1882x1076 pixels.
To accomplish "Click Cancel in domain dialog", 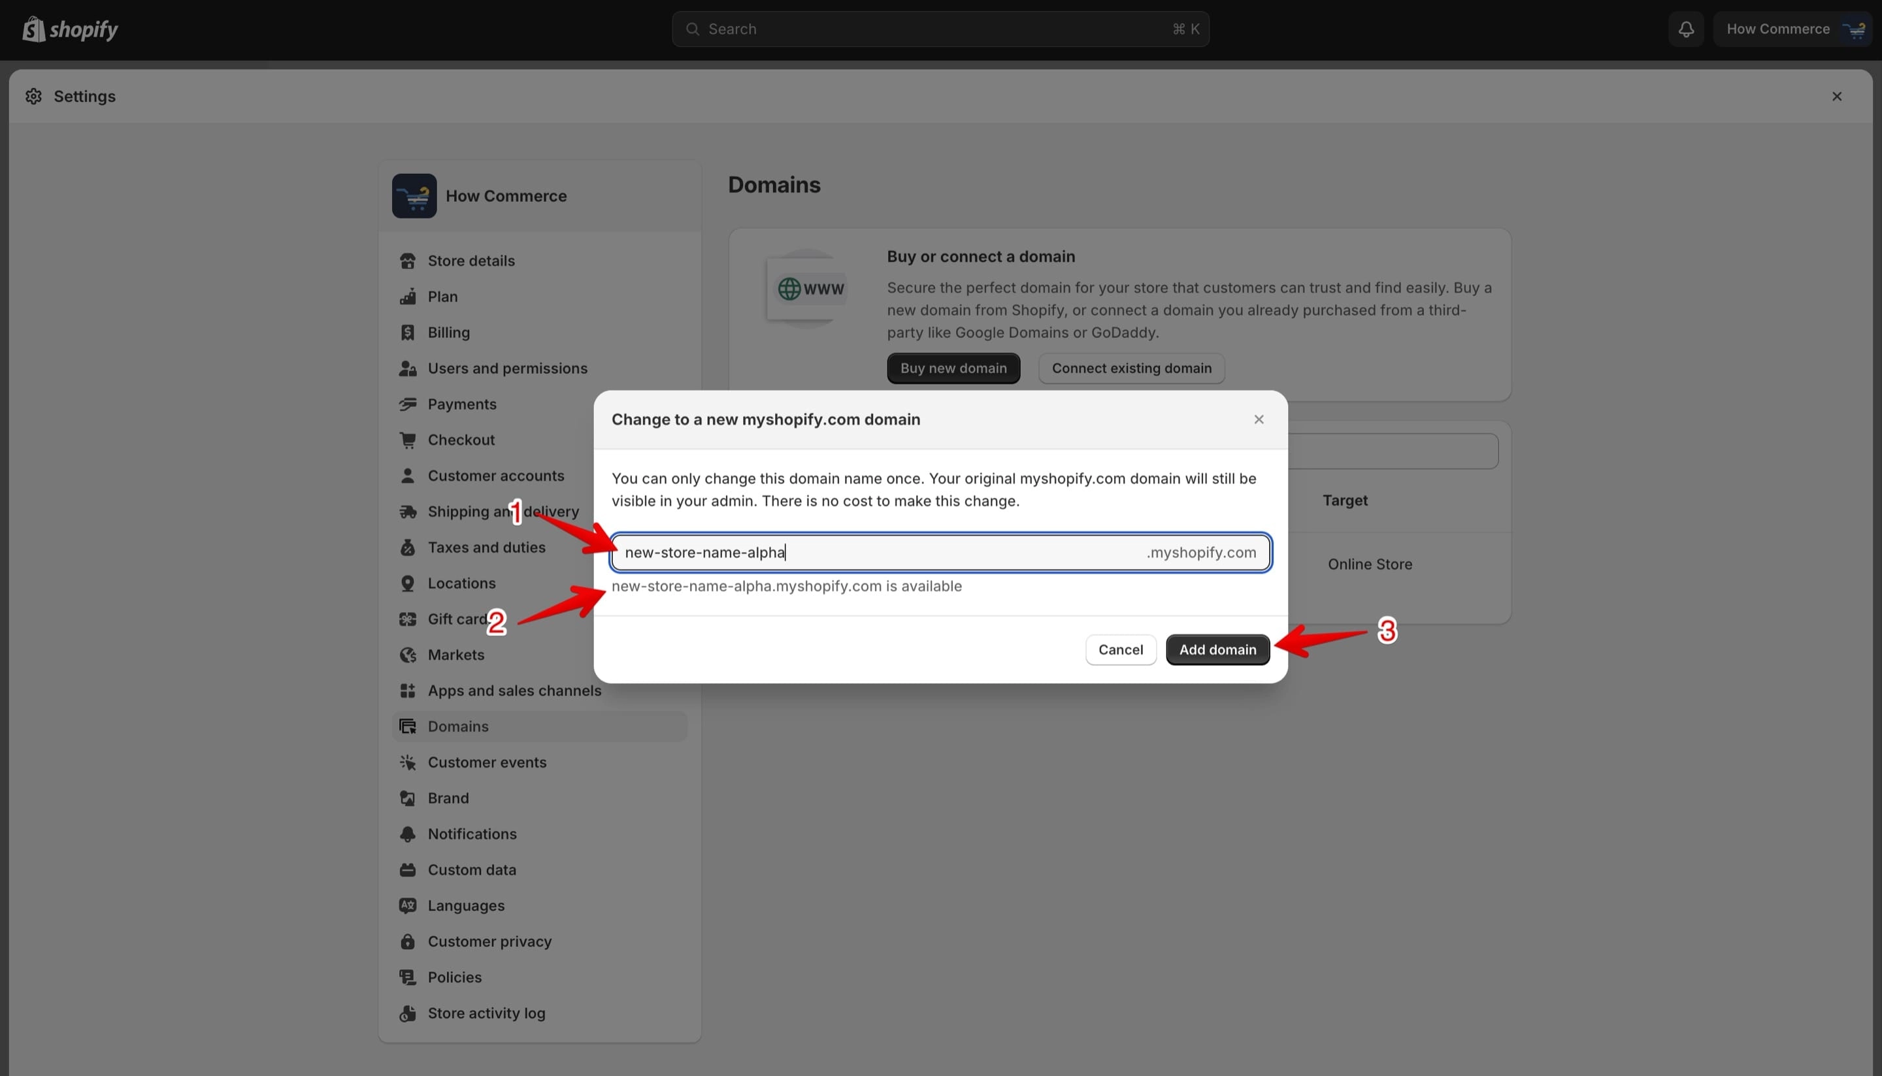I will 1121,649.
